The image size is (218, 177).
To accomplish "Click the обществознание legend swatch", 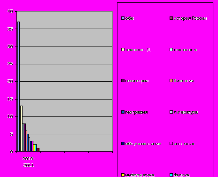I will coord(123,144).
